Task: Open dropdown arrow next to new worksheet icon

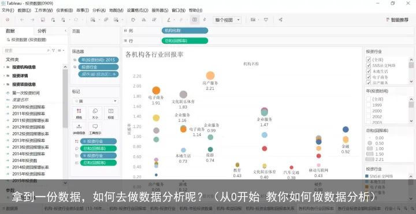Action: (x=99, y=20)
